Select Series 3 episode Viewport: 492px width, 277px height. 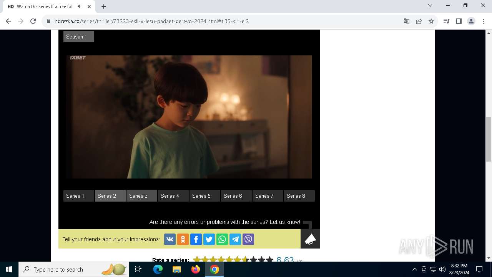pyautogui.click(x=142, y=196)
